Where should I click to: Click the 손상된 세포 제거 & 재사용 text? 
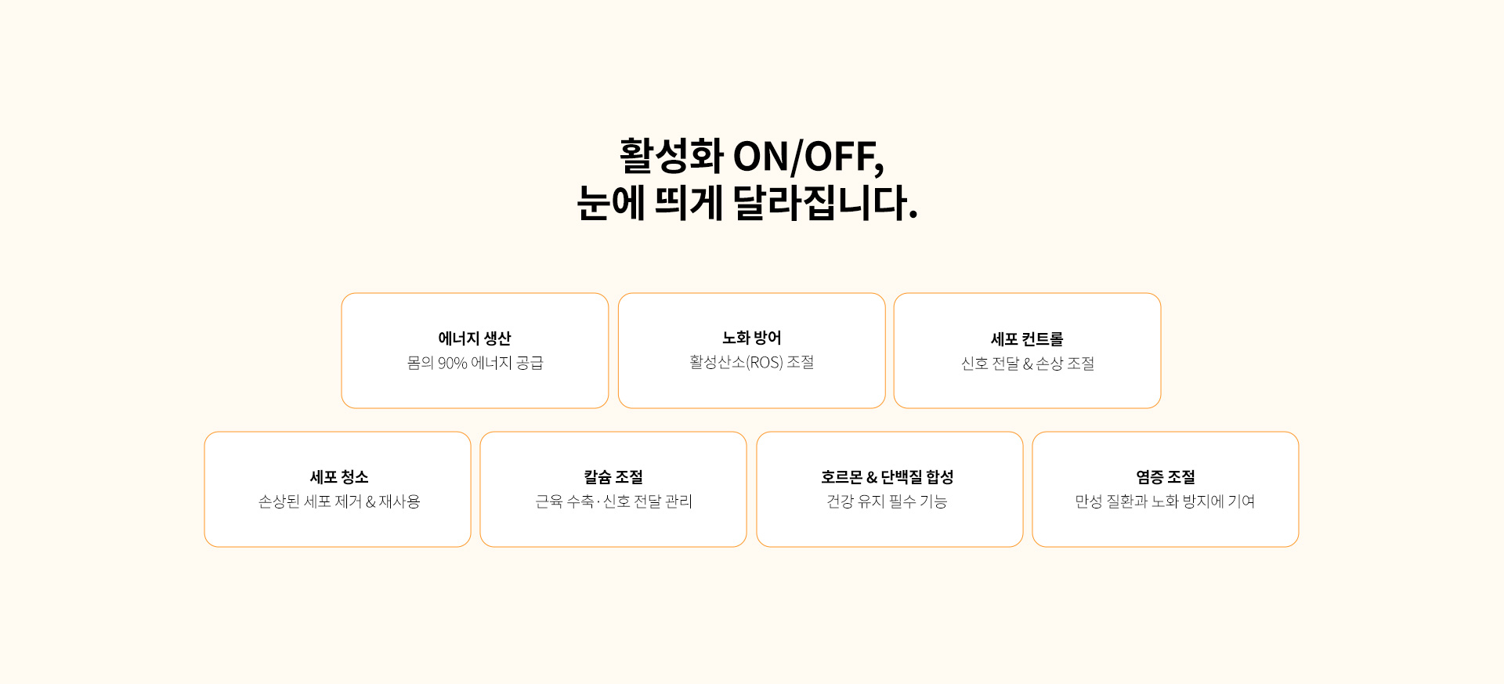point(338,501)
